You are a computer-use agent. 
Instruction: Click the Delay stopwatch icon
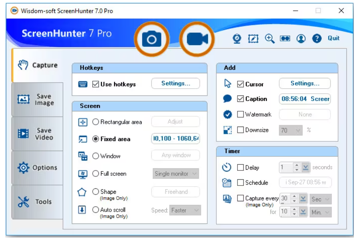[227, 167]
